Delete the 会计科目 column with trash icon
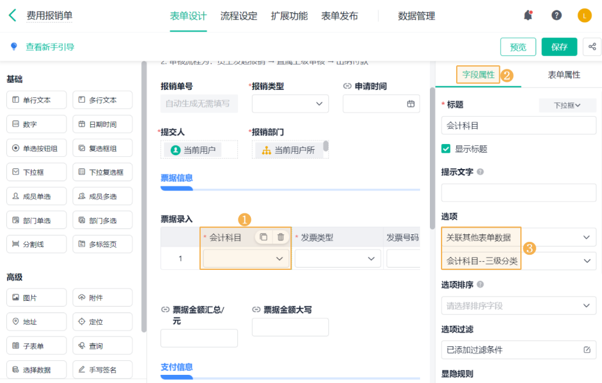The width and height of the screenshot is (602, 383). (281, 237)
